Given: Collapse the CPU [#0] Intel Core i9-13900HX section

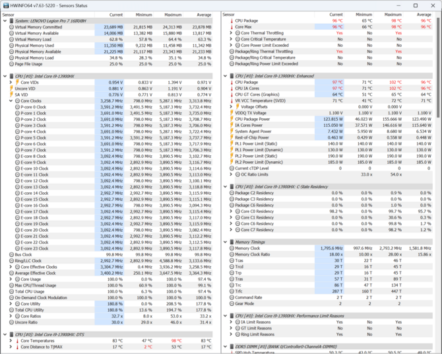Looking at the screenshot, I should coord(5,76).
